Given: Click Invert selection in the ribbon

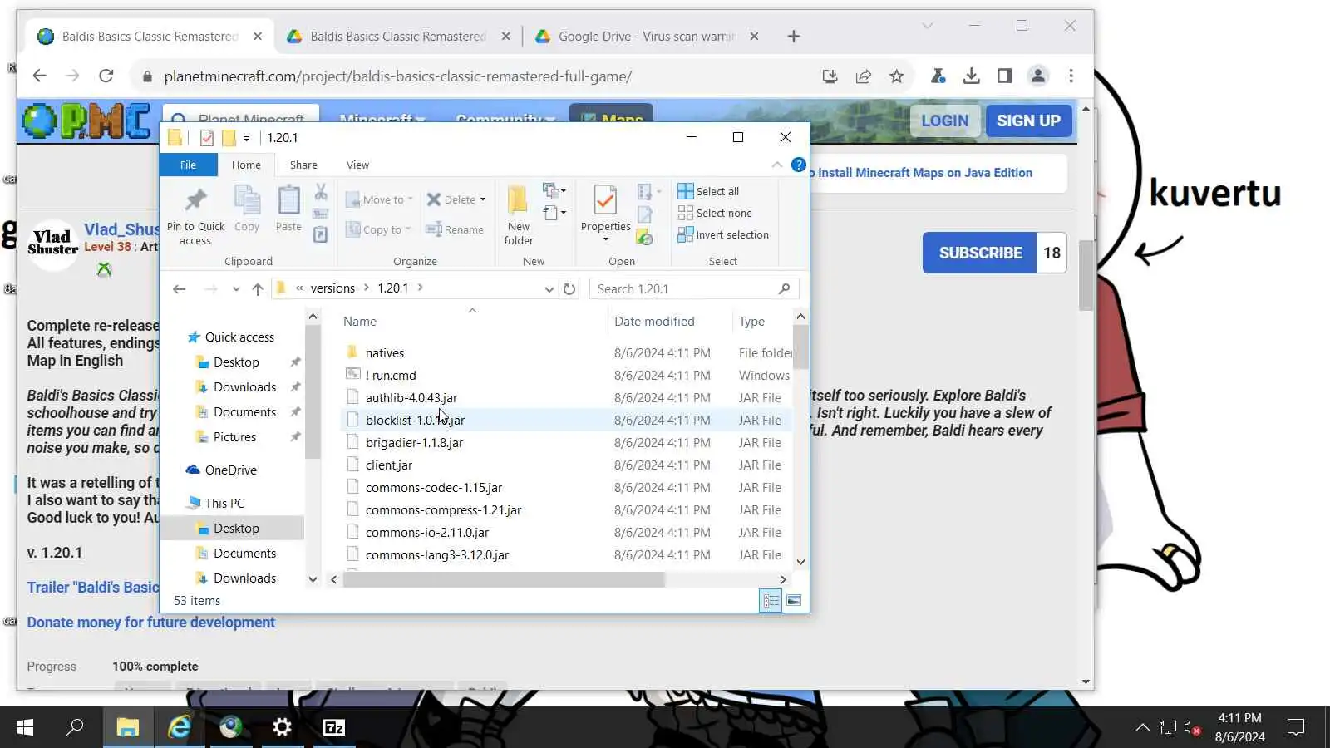Looking at the screenshot, I should pyautogui.click(x=723, y=234).
